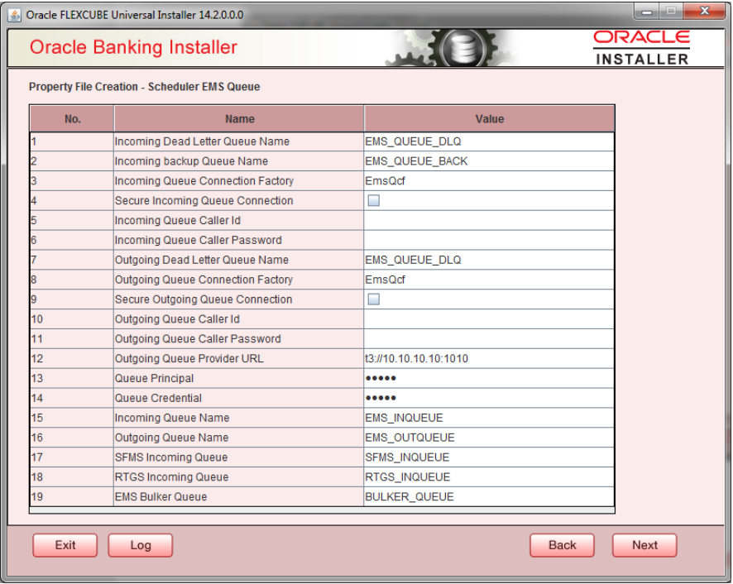
Task: Select the 'Incoming Queue Caller Password' label
Action: coord(199,241)
